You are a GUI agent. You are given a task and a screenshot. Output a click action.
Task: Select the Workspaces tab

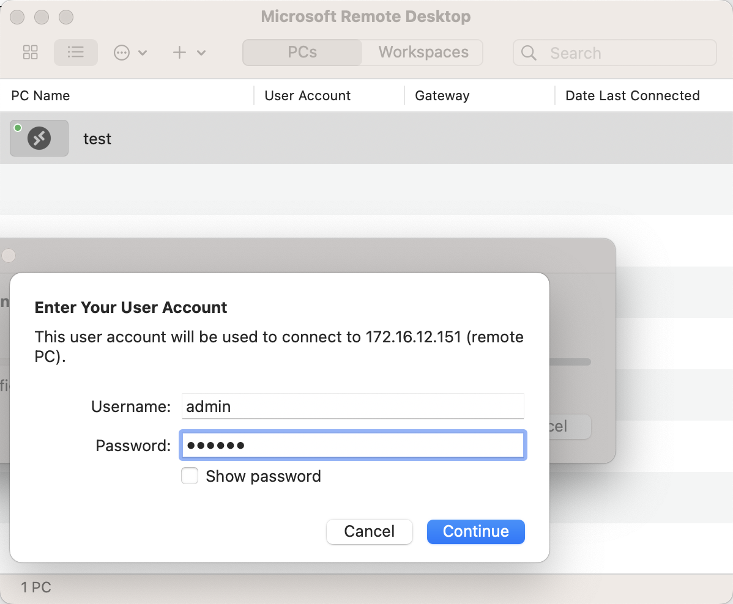[423, 53]
